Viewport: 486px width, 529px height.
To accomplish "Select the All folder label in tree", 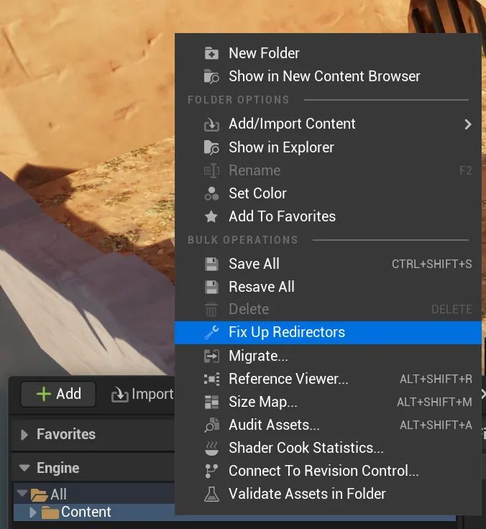I will (x=58, y=494).
